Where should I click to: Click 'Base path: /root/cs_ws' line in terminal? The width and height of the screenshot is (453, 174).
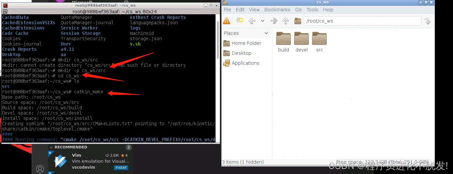[31, 97]
